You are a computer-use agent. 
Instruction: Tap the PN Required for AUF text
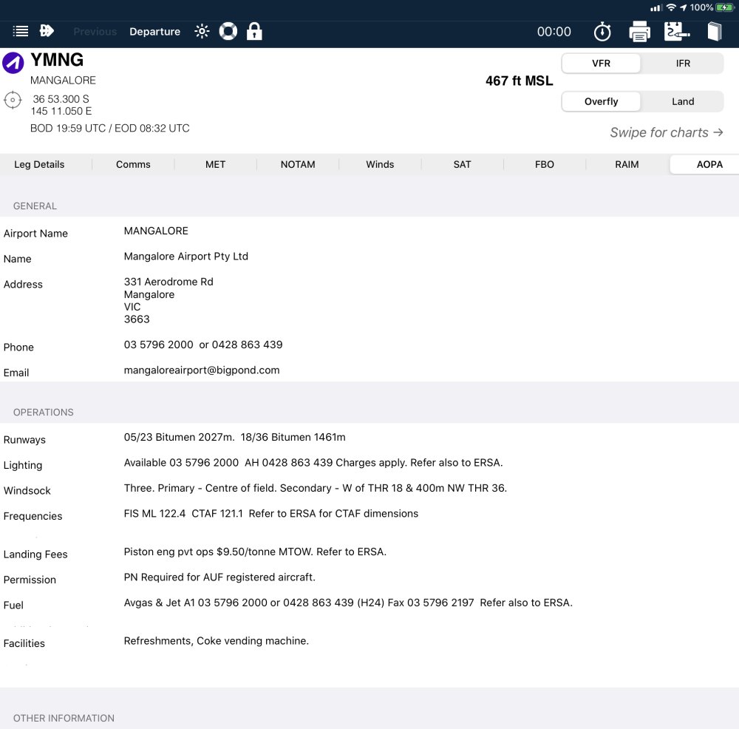click(x=219, y=577)
